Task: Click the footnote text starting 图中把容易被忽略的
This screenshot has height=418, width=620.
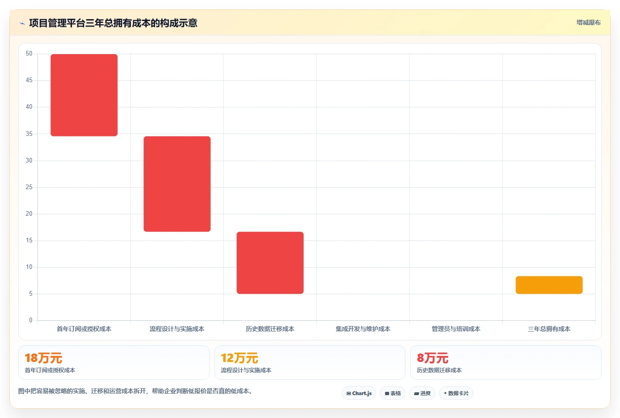Action: click(x=135, y=391)
